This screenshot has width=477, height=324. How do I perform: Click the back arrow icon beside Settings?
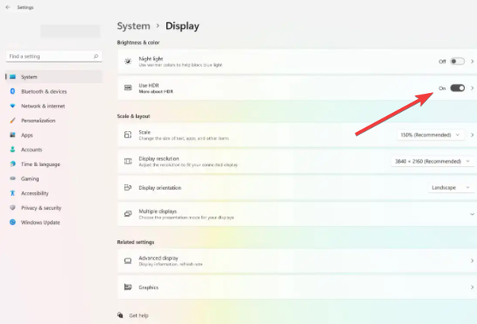click(8, 7)
